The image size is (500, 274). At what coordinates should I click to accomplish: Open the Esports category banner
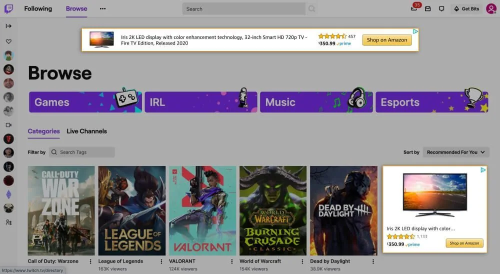[432, 102]
